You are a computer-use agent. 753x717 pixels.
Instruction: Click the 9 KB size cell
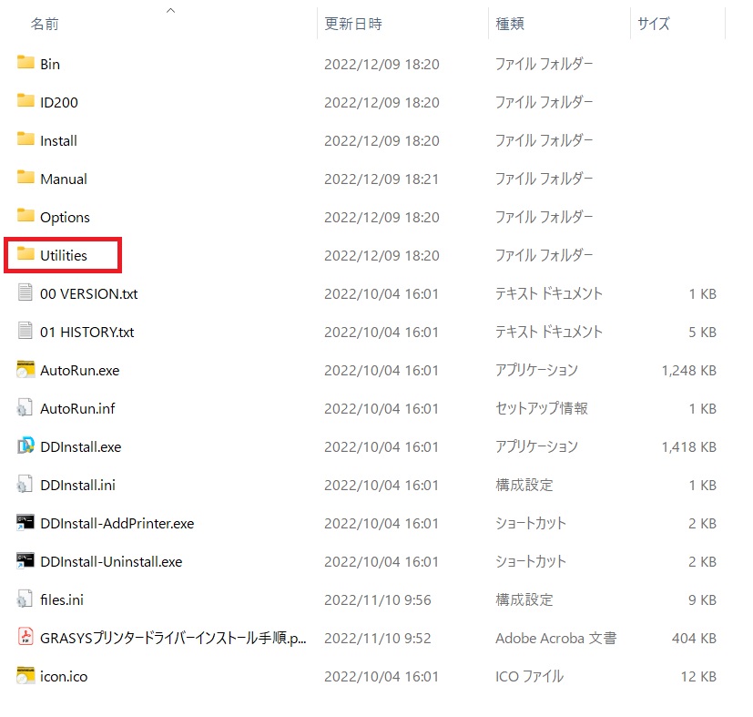pos(703,599)
